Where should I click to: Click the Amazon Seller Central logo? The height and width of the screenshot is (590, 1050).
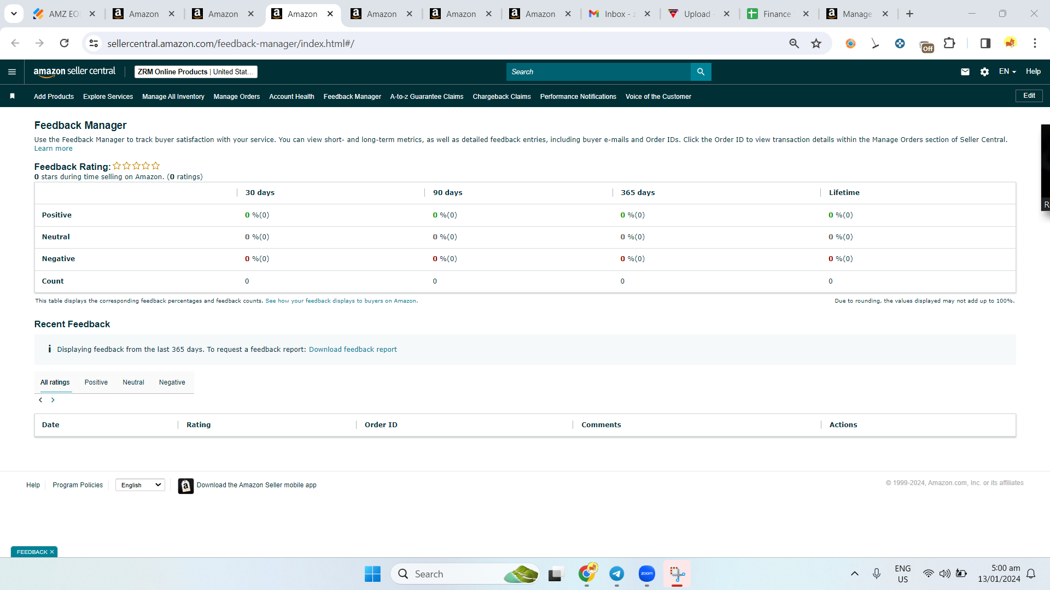[74, 72]
